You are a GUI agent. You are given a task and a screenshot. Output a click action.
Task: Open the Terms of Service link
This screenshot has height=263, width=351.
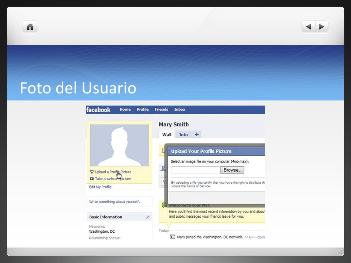pos(198,186)
